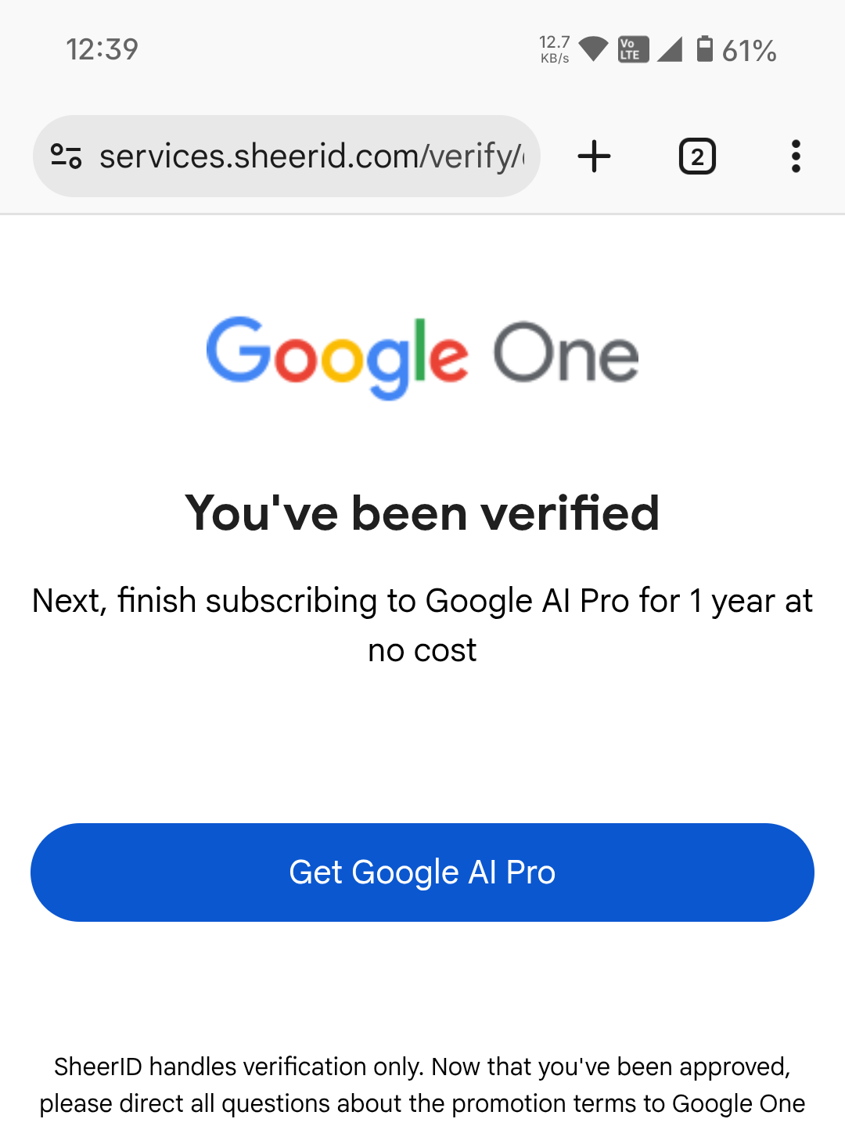Open the three-dot browser menu
Viewport: 845px width, 1126px height.
tap(796, 156)
